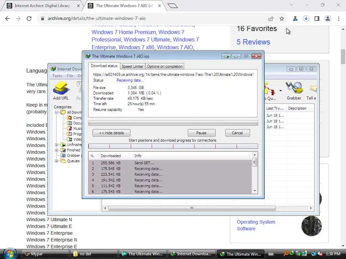Open the File menu in IDM
The height and width of the screenshot is (259, 346).
tap(70, 76)
